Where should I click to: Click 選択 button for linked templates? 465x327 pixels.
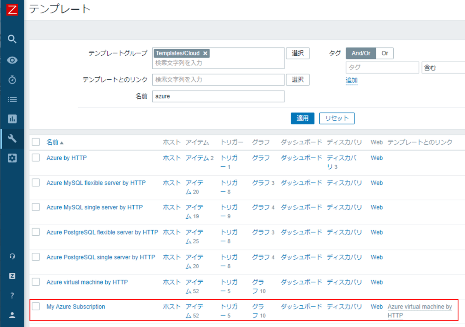(x=298, y=80)
